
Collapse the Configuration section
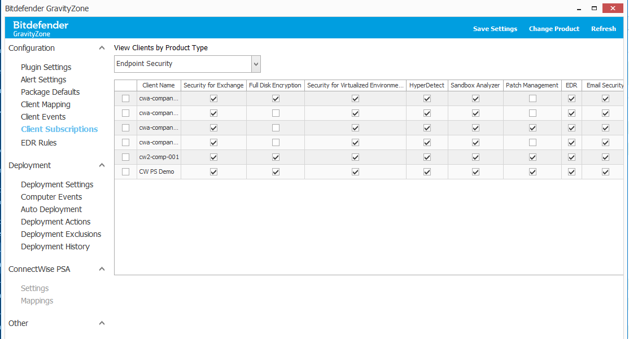[102, 48]
